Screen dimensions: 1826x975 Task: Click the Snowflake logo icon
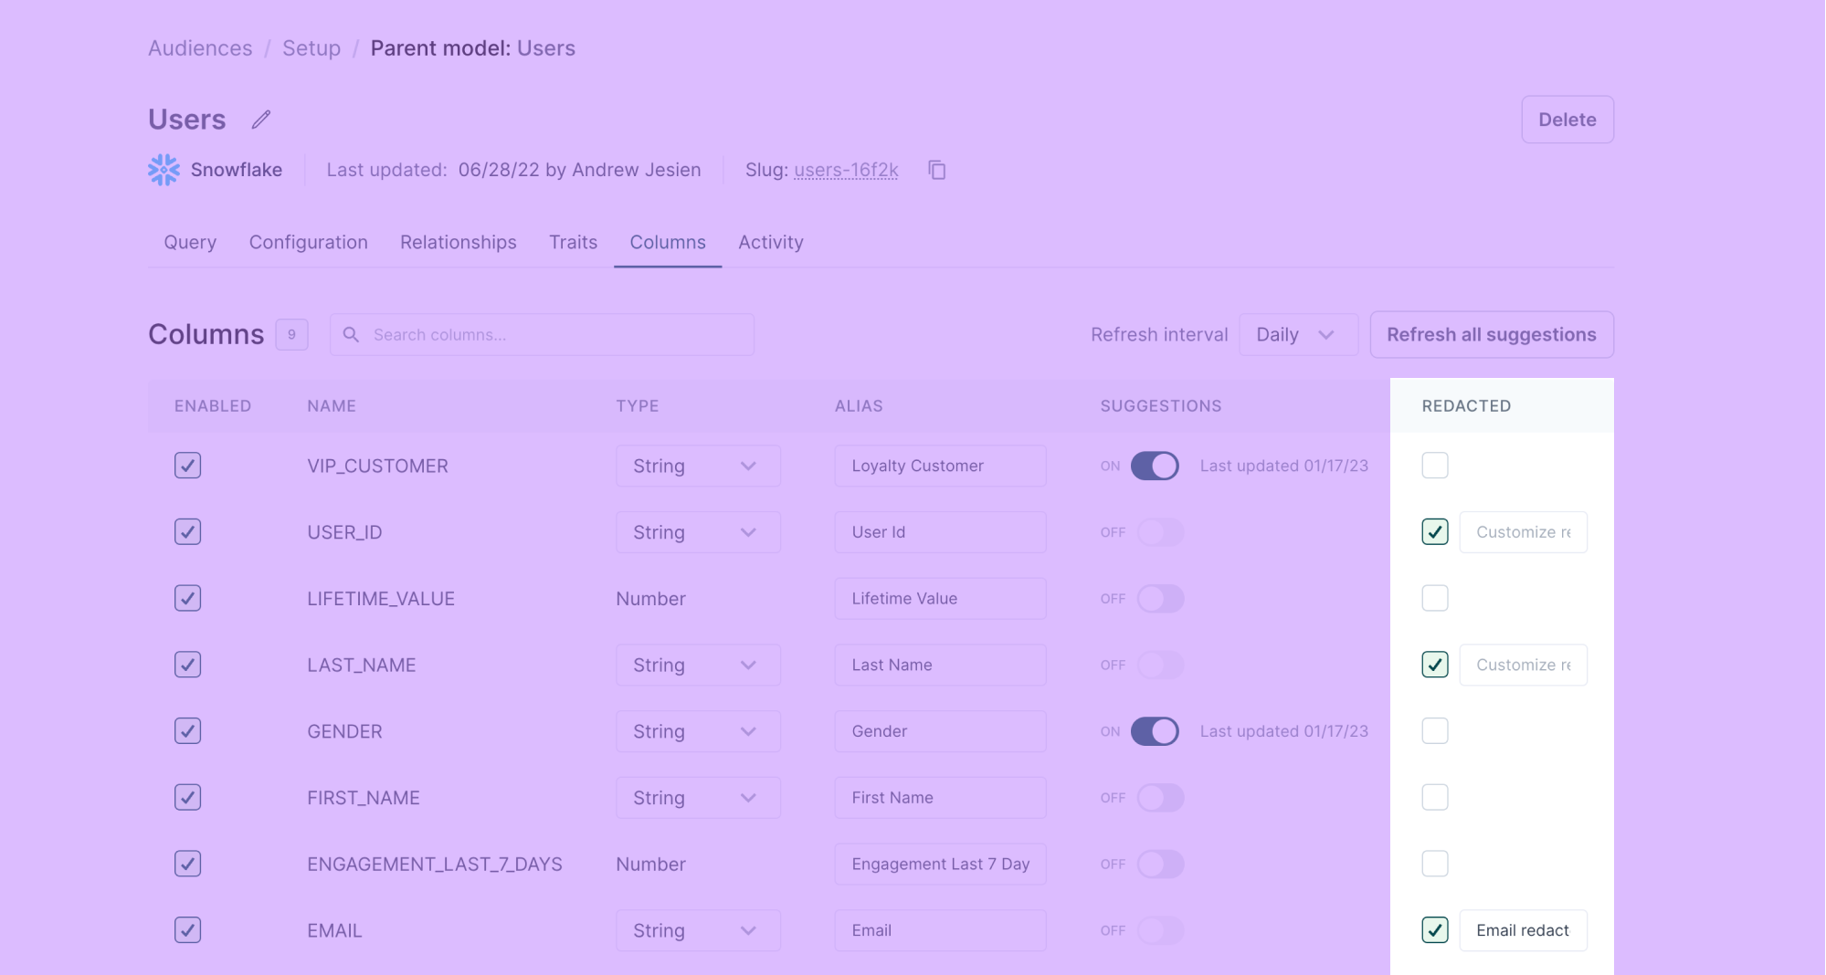point(164,170)
